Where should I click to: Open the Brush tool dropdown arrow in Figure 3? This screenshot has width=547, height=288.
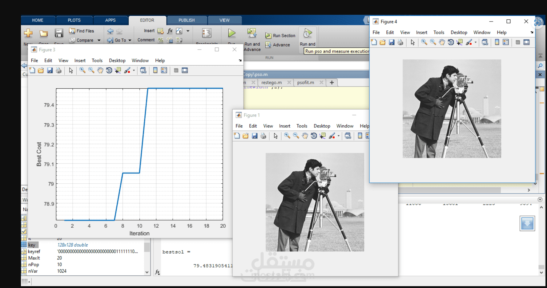(x=134, y=70)
